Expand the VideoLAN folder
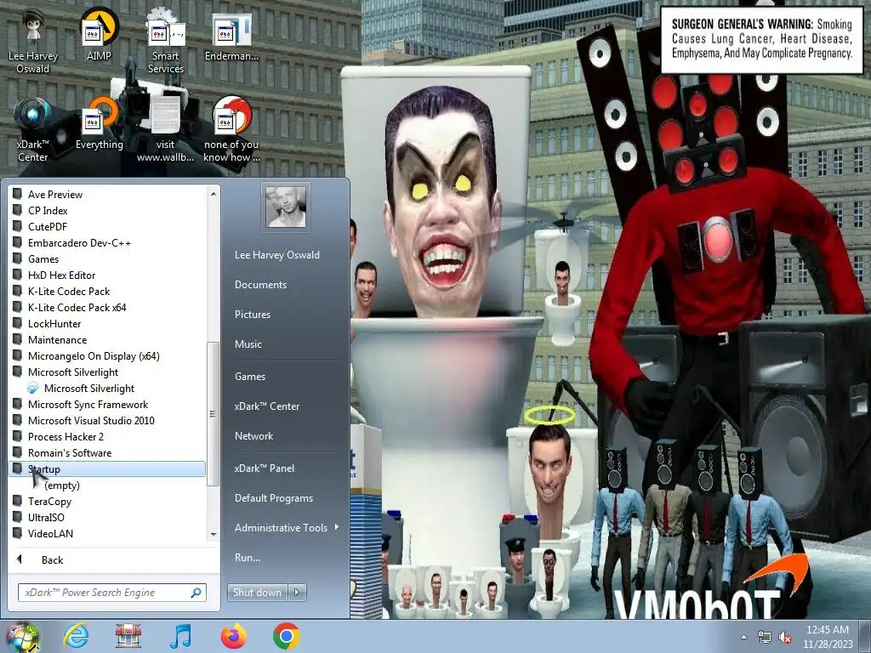The image size is (871, 653). pyautogui.click(x=106, y=533)
